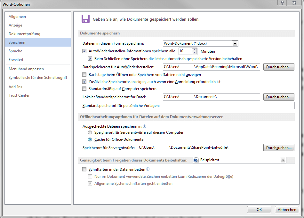Screen dimensions: 304x218
Task: Click Durchsuchen for AutoWiederherstellen location
Action: [279, 67]
